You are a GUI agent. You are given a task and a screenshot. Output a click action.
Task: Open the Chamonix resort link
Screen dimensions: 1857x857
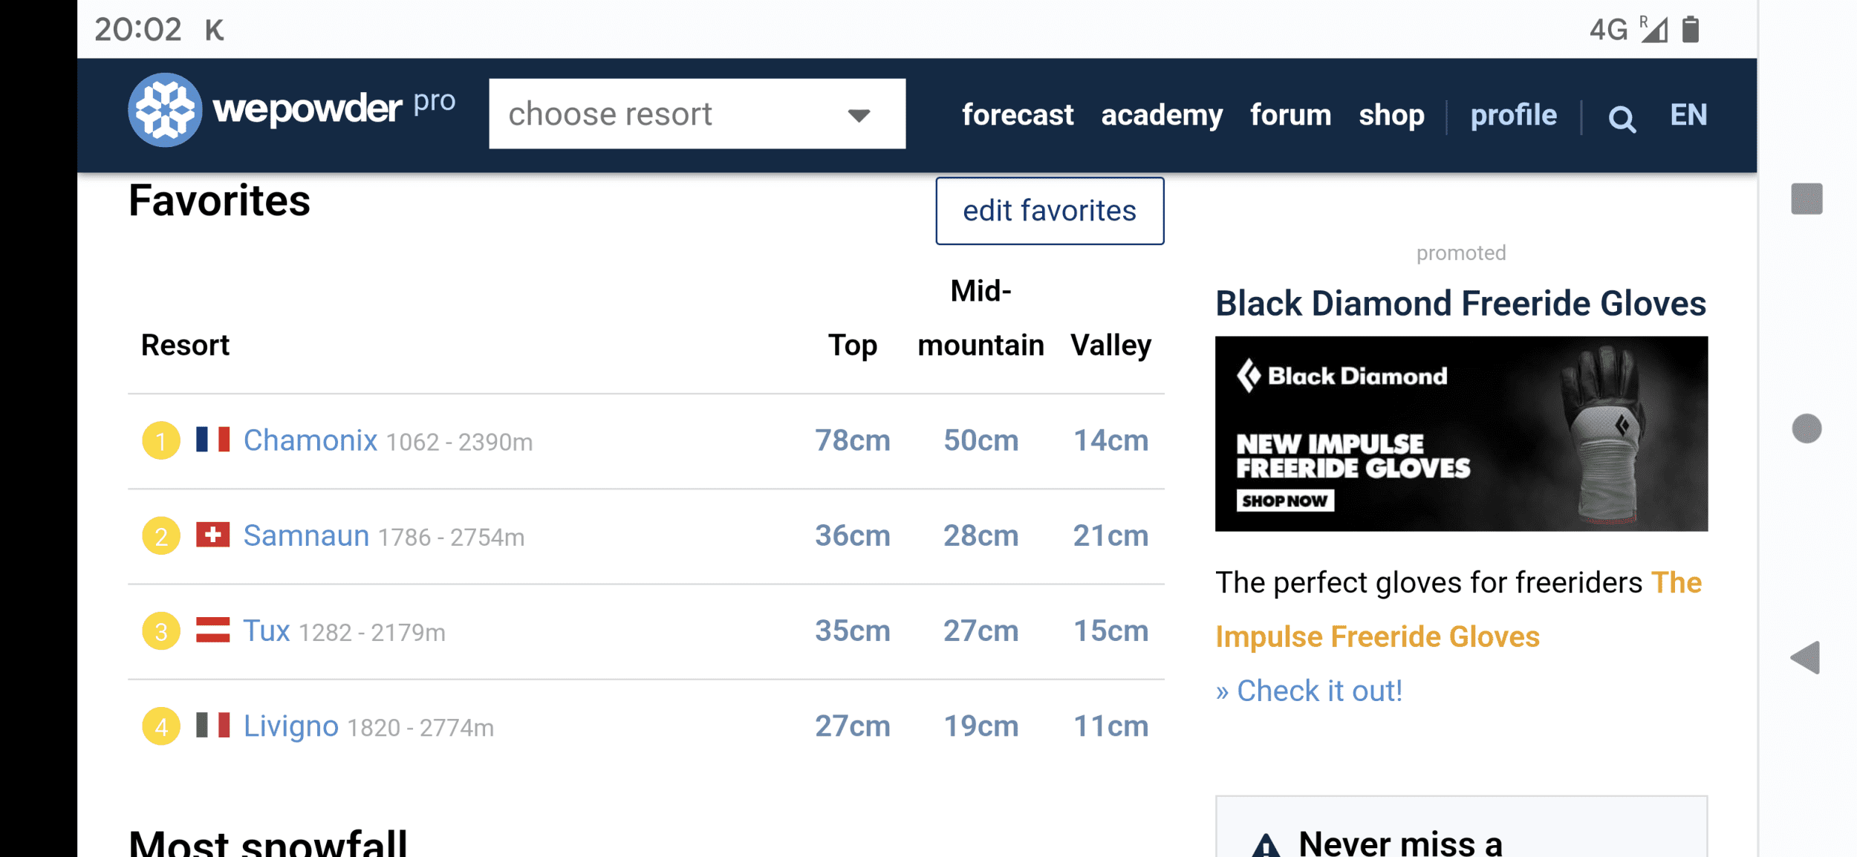tap(310, 440)
